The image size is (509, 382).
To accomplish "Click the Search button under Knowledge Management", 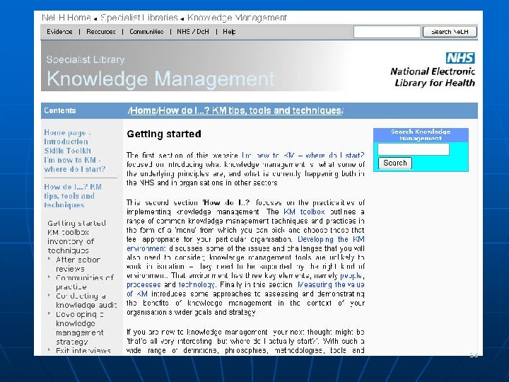I will click(395, 163).
